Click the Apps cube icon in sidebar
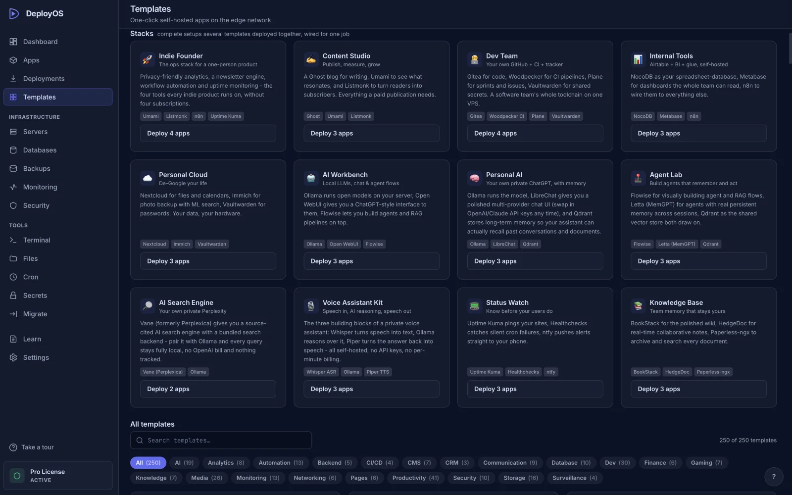 tap(13, 60)
